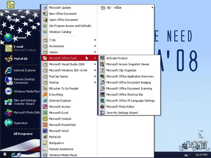211x158 pixels.
Task: Click the Microsoft Photo Editor submenu icon
Action: [102, 107]
